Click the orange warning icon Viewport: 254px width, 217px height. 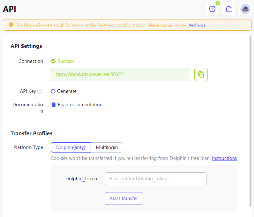click(x=11, y=25)
